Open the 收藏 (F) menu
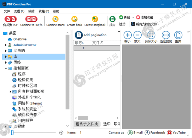This screenshot has width=192, height=138. pyautogui.click(x=44, y=11)
